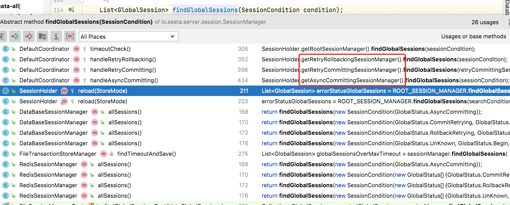Click the "errorStatusGlobalSessions = ROOT_SESSION_MANAGER" line 223 snippet
Viewport: 510px width, 205px height.
coord(336,101)
